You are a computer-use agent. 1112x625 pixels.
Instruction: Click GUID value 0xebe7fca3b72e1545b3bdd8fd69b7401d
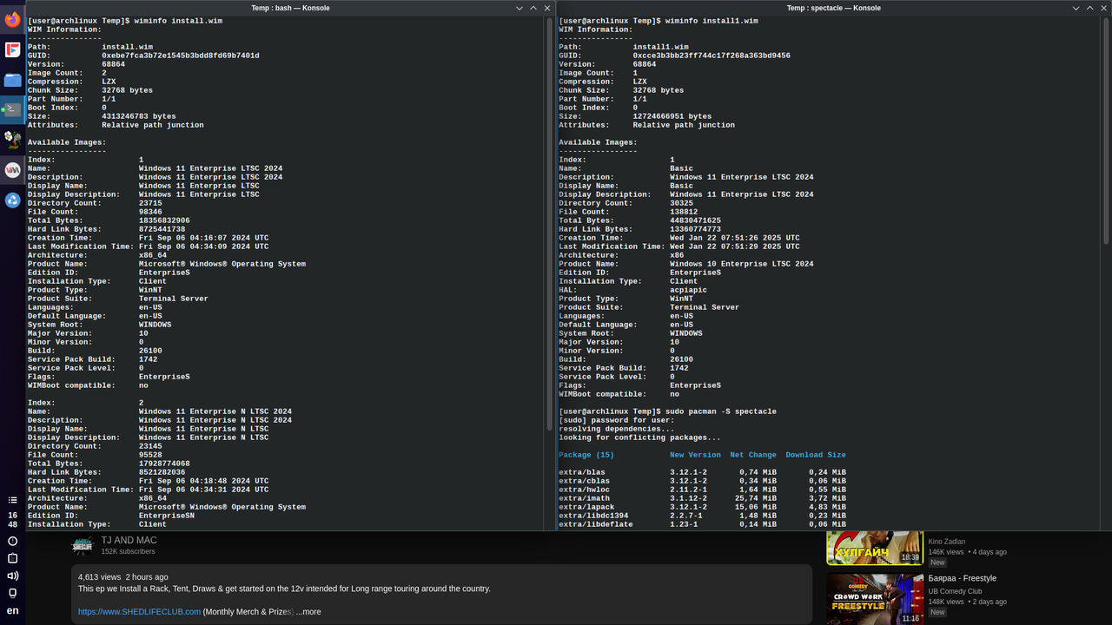pos(181,56)
